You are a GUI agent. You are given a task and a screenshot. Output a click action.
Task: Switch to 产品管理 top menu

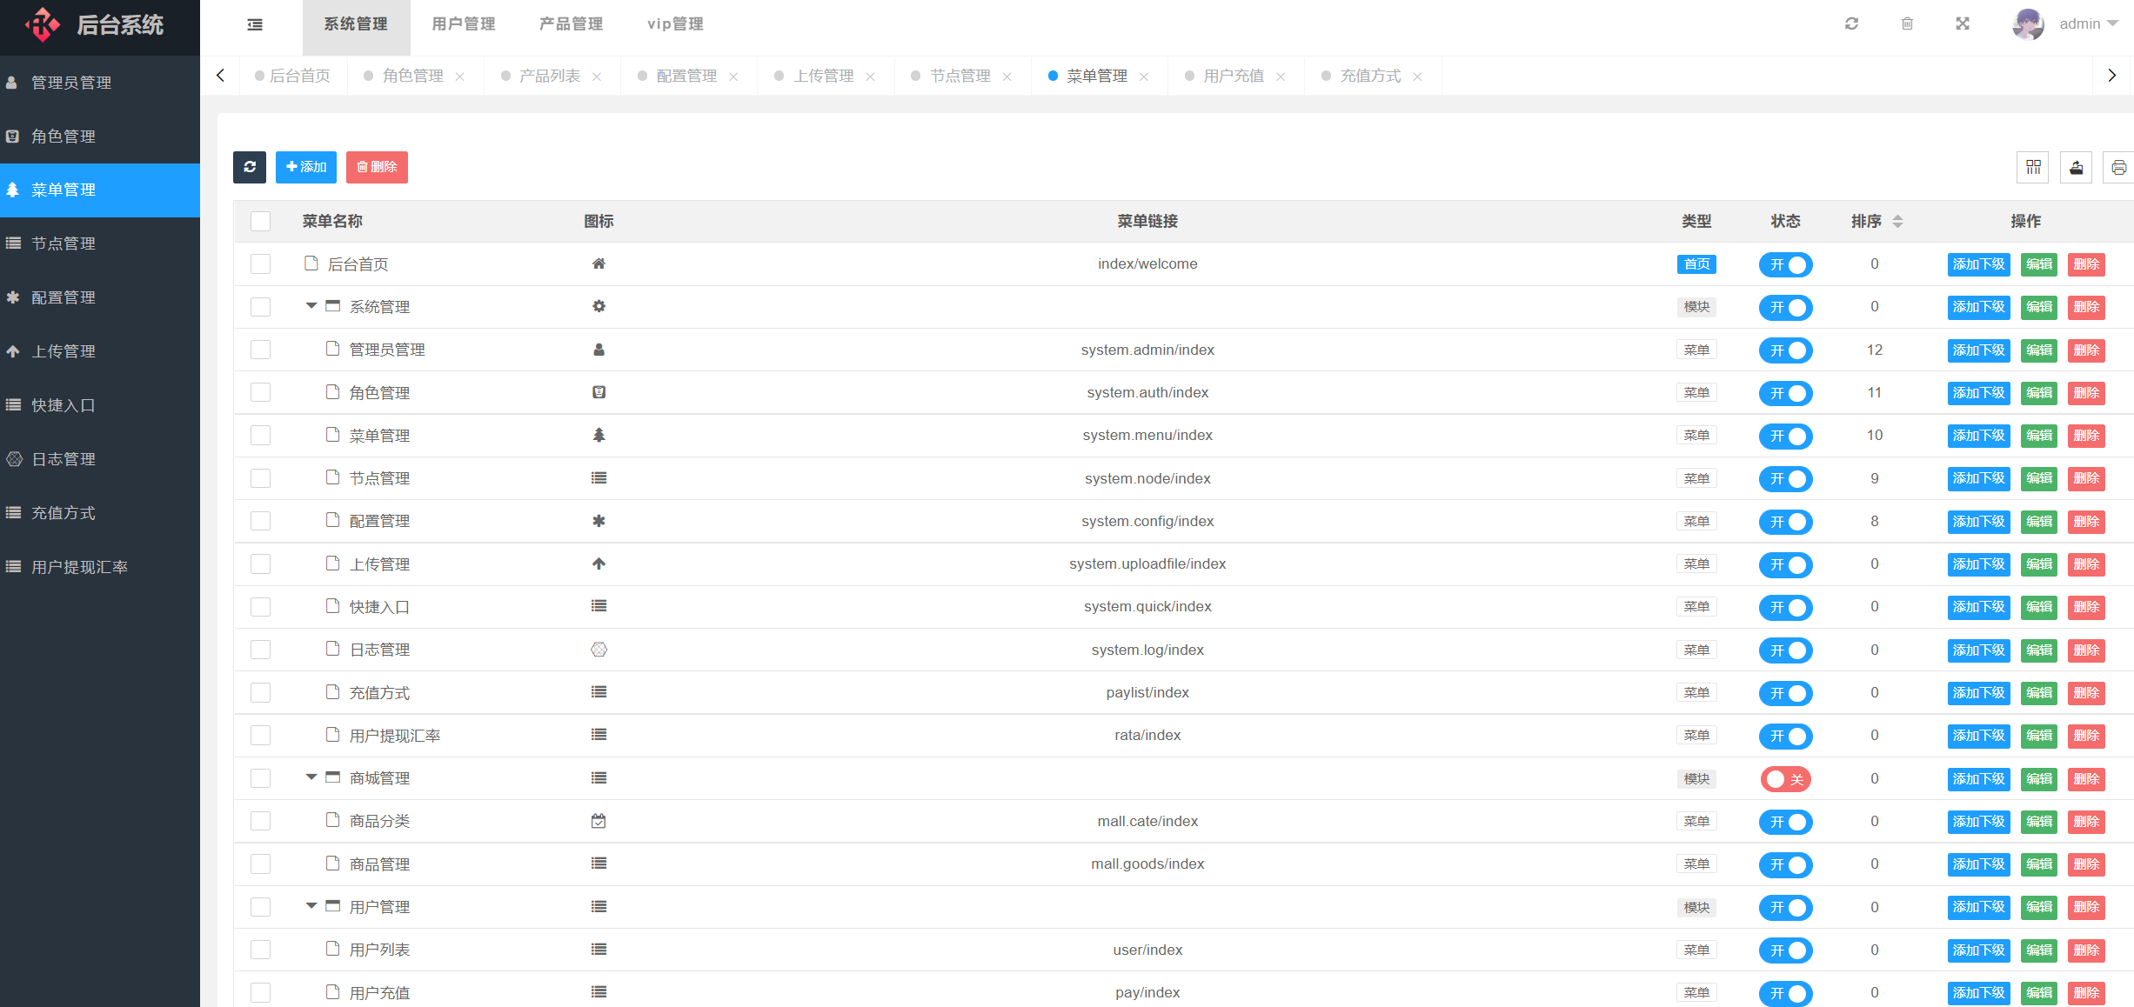[x=571, y=24]
